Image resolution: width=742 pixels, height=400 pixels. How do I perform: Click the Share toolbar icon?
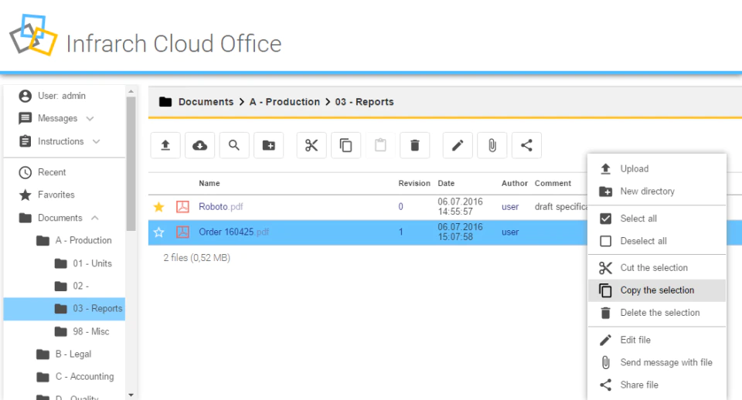pyautogui.click(x=526, y=145)
